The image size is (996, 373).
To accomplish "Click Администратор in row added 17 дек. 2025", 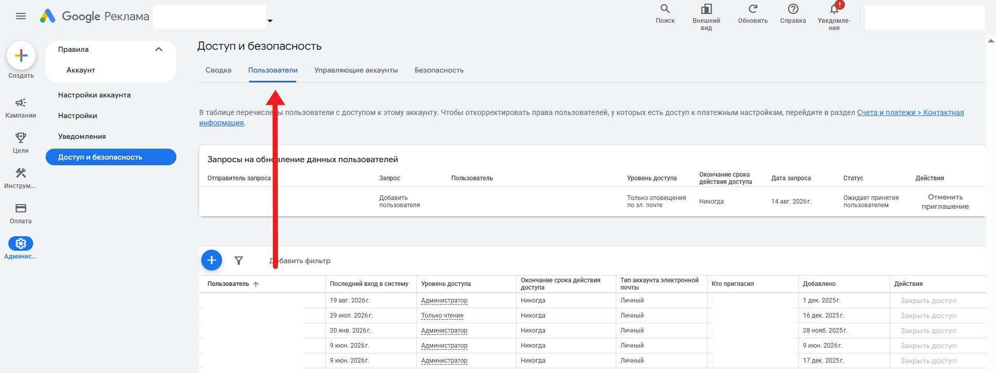I will 444,361.
